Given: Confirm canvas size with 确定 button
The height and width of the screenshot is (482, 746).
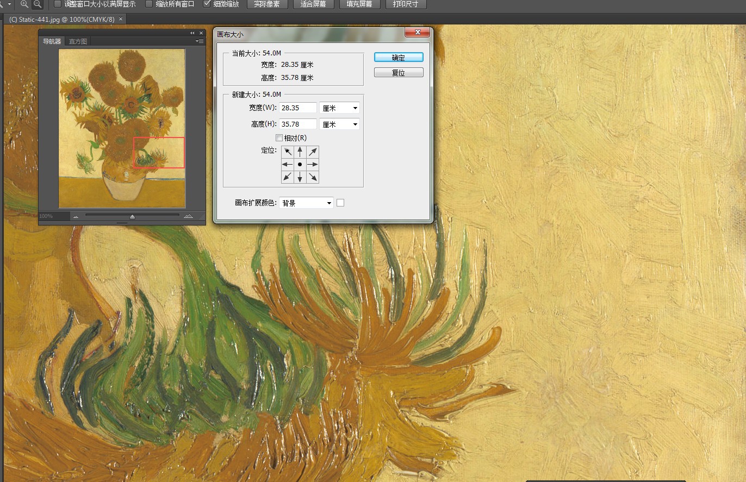Looking at the screenshot, I should [399, 58].
